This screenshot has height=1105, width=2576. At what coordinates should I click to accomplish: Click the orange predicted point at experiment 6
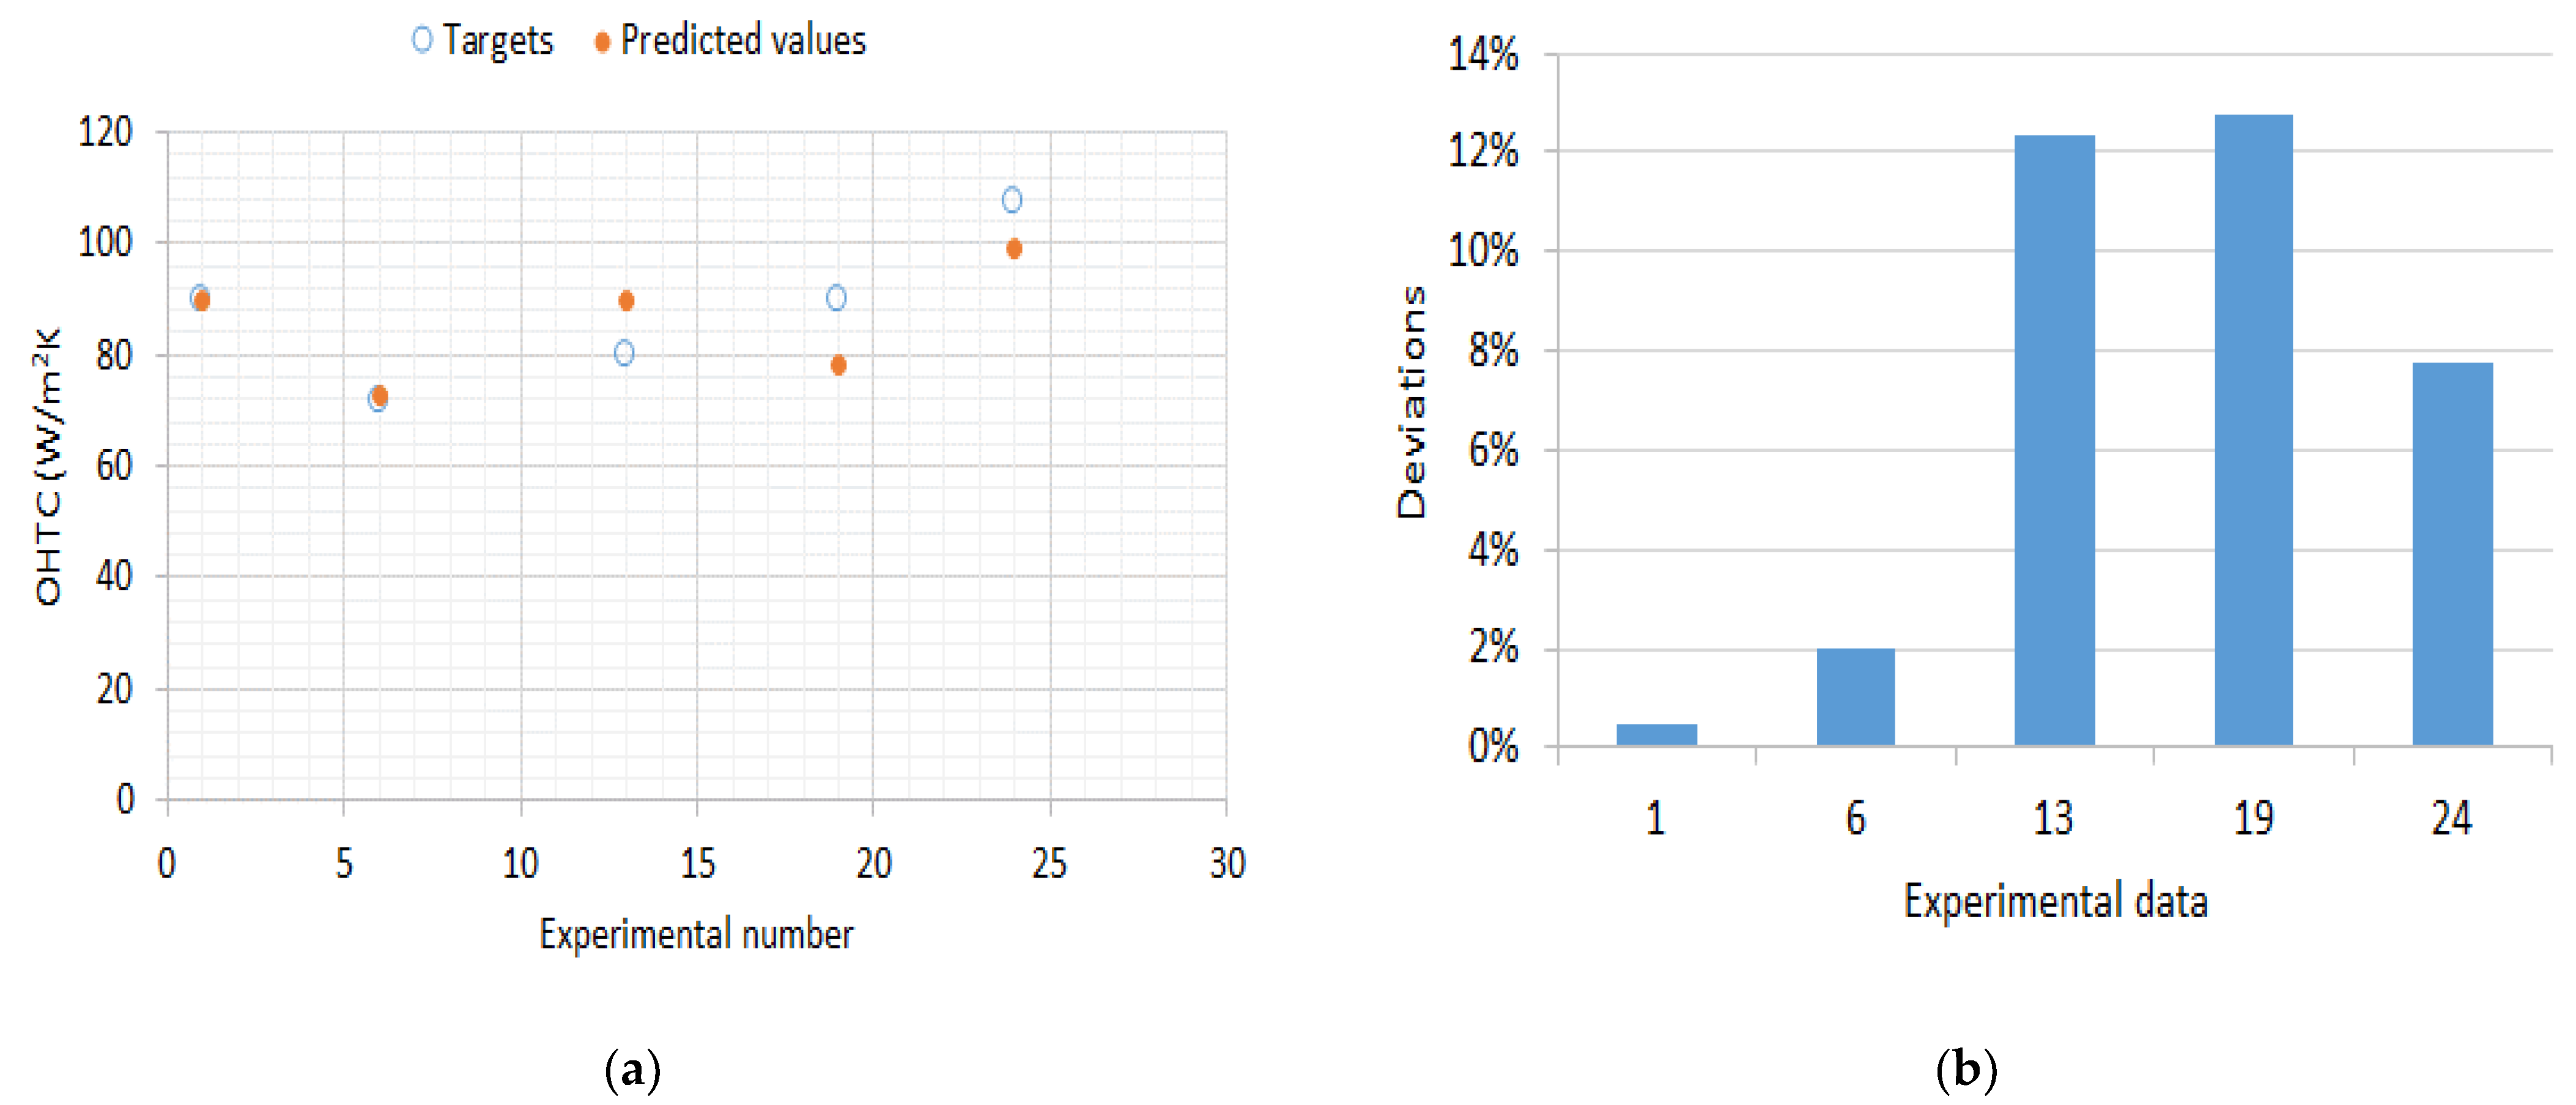pos(380,396)
